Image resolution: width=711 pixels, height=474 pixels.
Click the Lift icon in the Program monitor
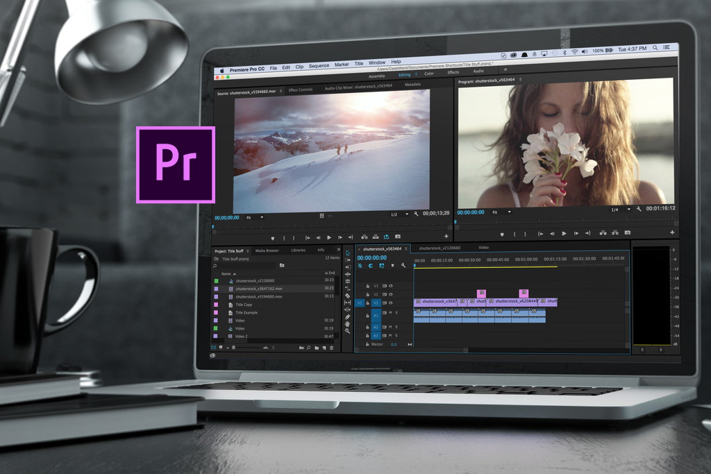(x=603, y=232)
